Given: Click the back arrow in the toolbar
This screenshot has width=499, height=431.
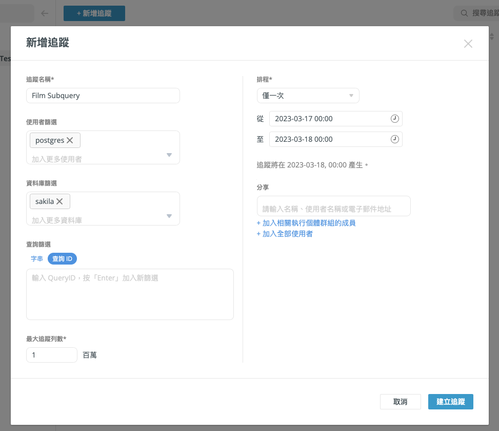Looking at the screenshot, I should (x=45, y=13).
